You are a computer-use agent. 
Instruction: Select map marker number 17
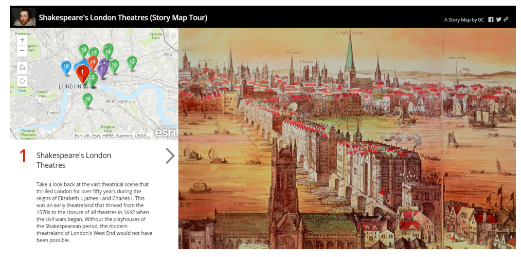point(94,52)
